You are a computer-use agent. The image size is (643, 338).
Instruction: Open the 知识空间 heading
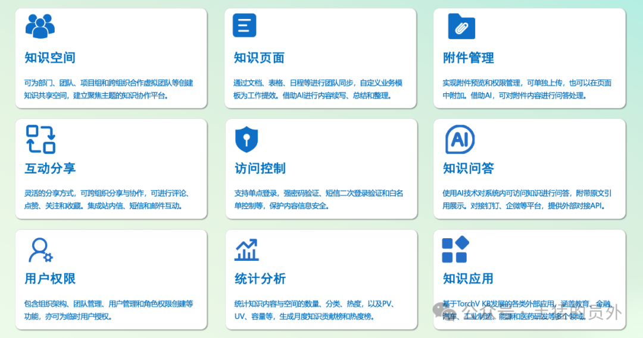coord(50,58)
